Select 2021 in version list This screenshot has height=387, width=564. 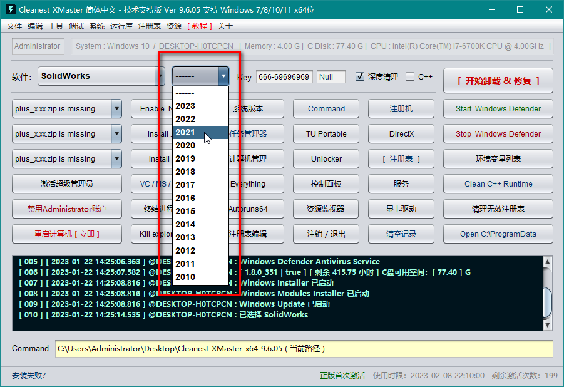click(200, 132)
